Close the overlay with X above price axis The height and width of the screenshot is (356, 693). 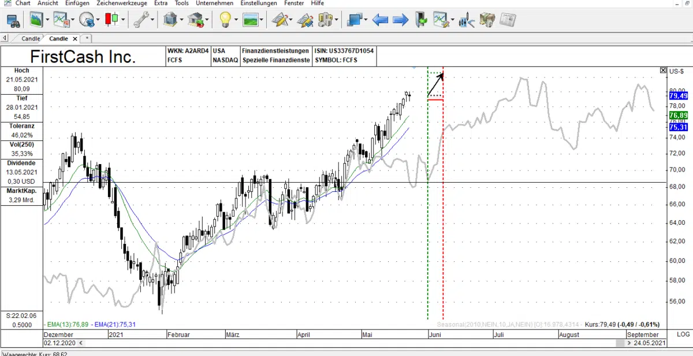point(663,71)
